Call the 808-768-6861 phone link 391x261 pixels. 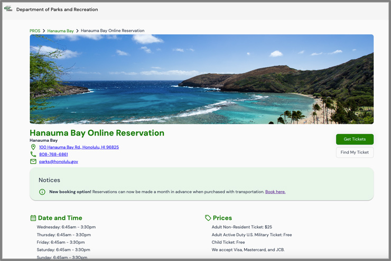[53, 155]
